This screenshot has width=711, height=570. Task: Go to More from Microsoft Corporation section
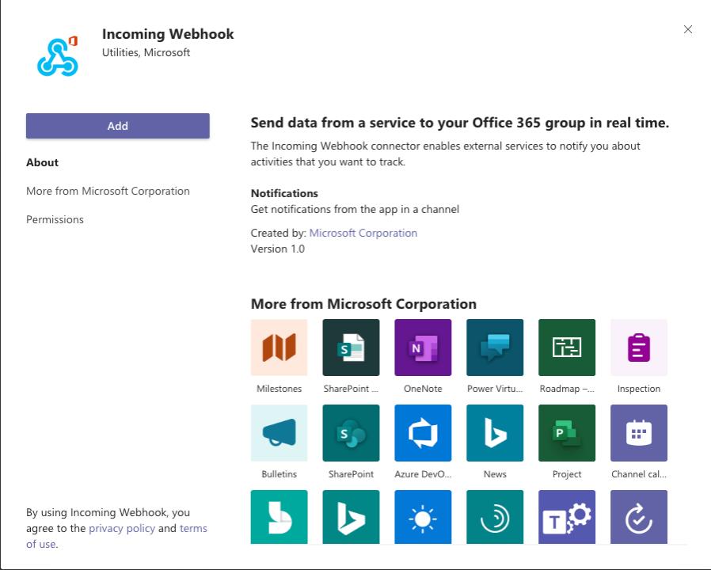(x=108, y=191)
